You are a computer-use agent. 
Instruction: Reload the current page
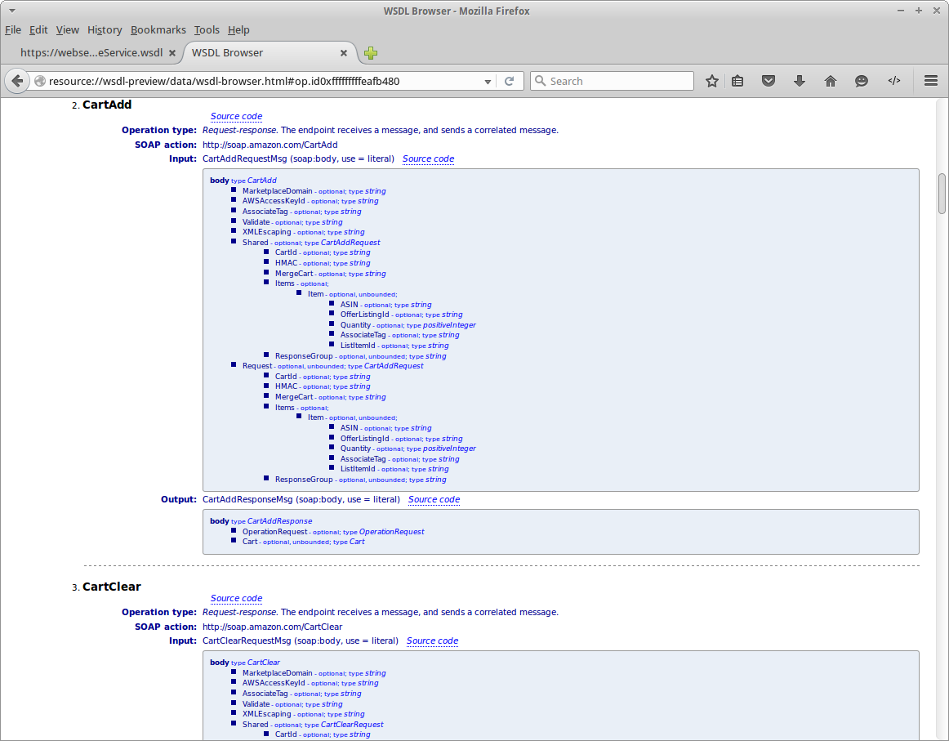pos(509,81)
